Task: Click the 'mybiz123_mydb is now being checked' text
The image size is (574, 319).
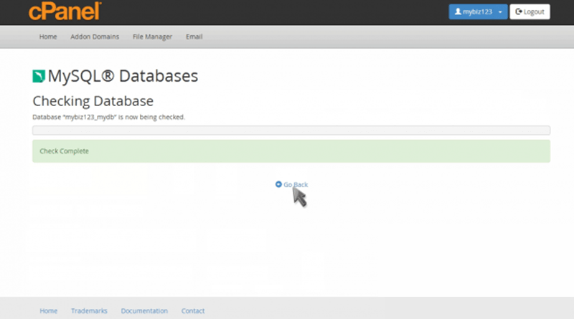Action: 109,117
